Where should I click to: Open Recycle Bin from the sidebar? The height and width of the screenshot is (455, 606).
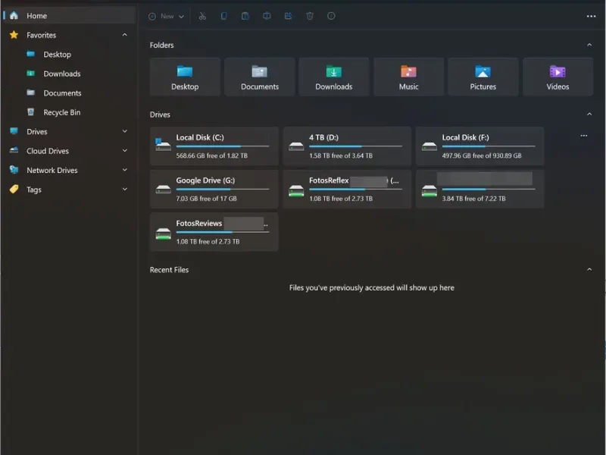pyautogui.click(x=61, y=112)
